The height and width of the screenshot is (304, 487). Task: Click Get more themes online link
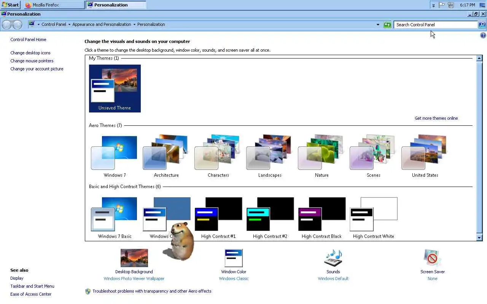(x=436, y=118)
